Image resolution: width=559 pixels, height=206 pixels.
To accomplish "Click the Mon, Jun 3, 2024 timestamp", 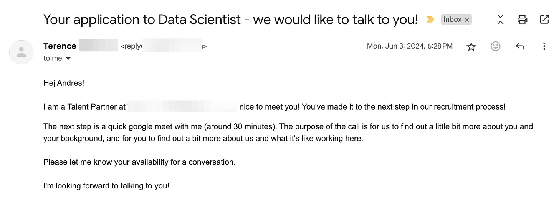I will point(410,46).
